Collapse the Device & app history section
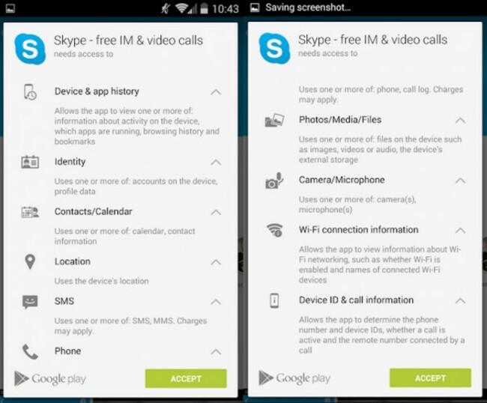Viewport: 487px width, 403px height. point(216,92)
